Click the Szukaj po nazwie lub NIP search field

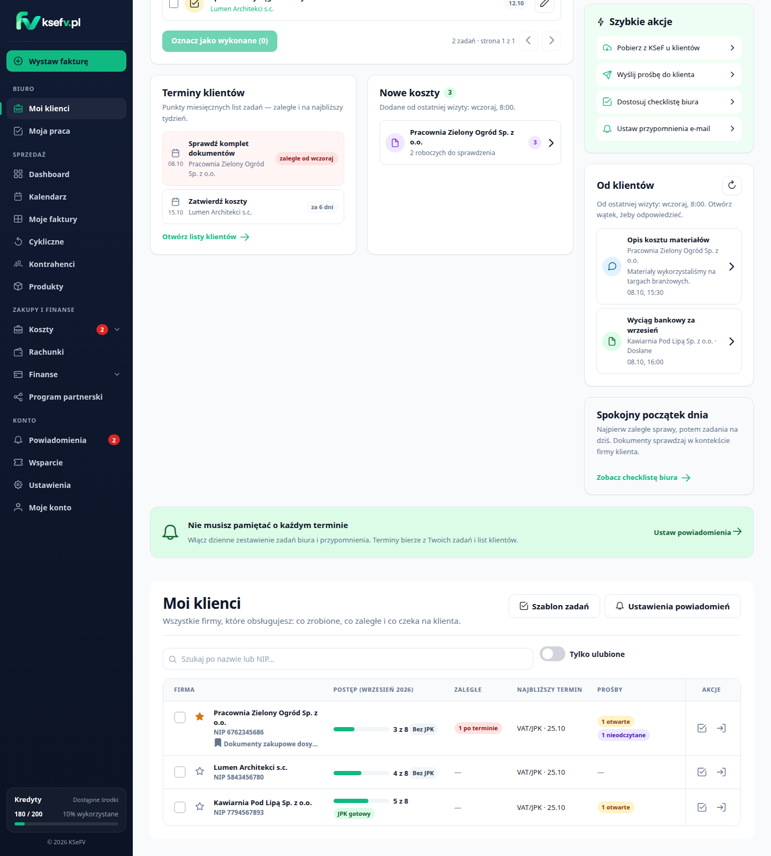pos(348,659)
